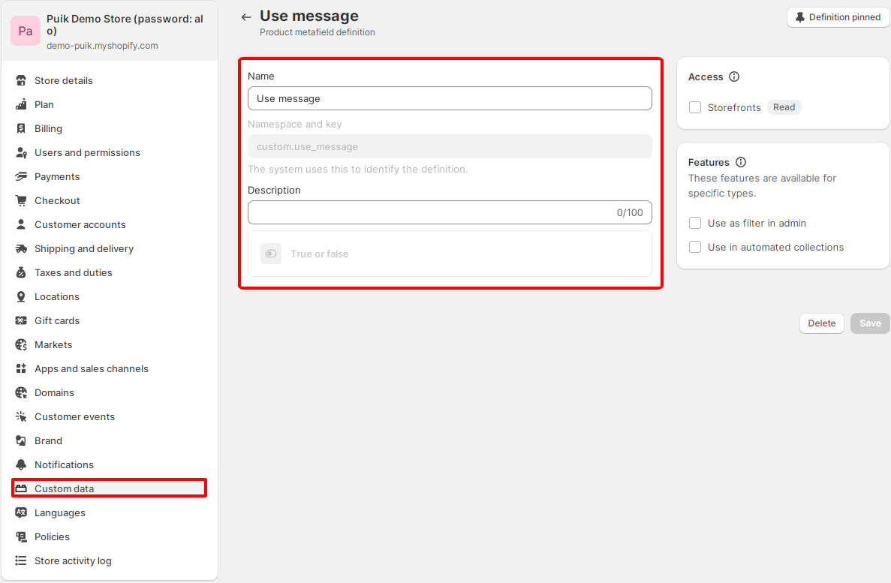Click the Payments hand icon
The width and height of the screenshot is (891, 583).
click(x=21, y=176)
